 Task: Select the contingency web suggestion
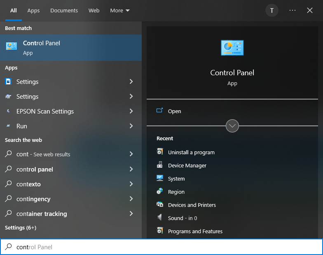pyautogui.click(x=71, y=199)
